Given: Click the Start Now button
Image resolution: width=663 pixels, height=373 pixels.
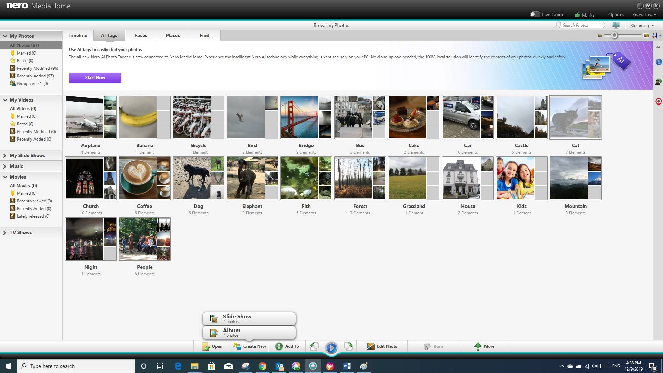Looking at the screenshot, I should click(x=95, y=77).
